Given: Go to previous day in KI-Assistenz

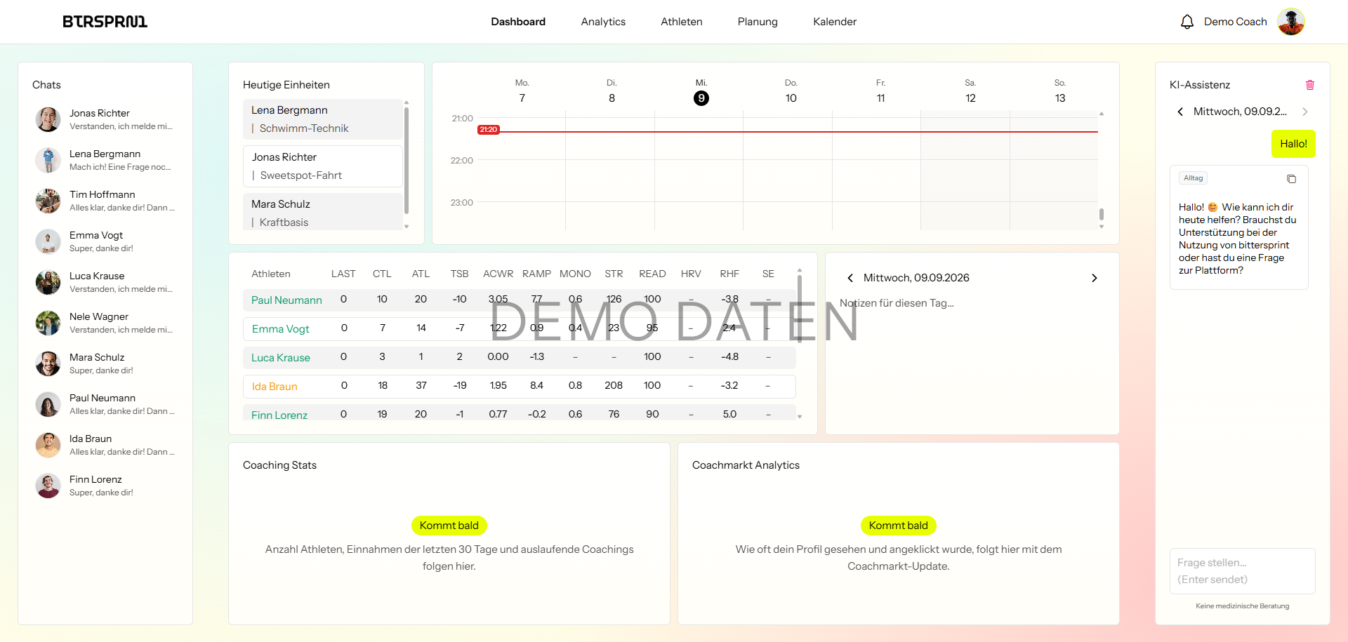Looking at the screenshot, I should tap(1180, 112).
